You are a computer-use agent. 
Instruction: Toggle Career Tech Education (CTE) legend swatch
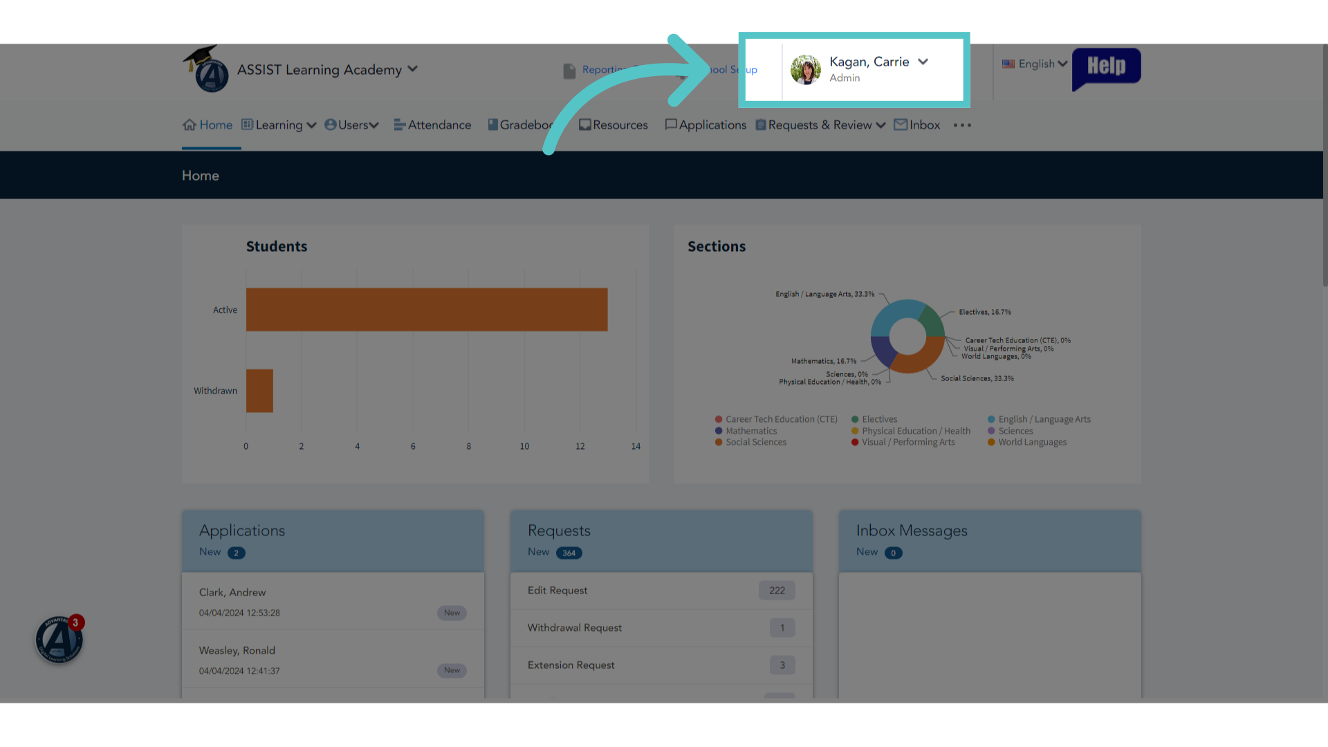click(719, 419)
